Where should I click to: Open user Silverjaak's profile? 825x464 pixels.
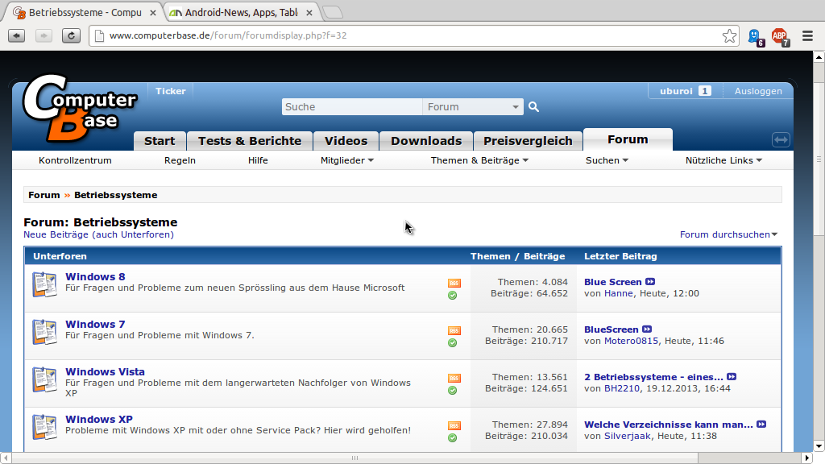pos(627,436)
